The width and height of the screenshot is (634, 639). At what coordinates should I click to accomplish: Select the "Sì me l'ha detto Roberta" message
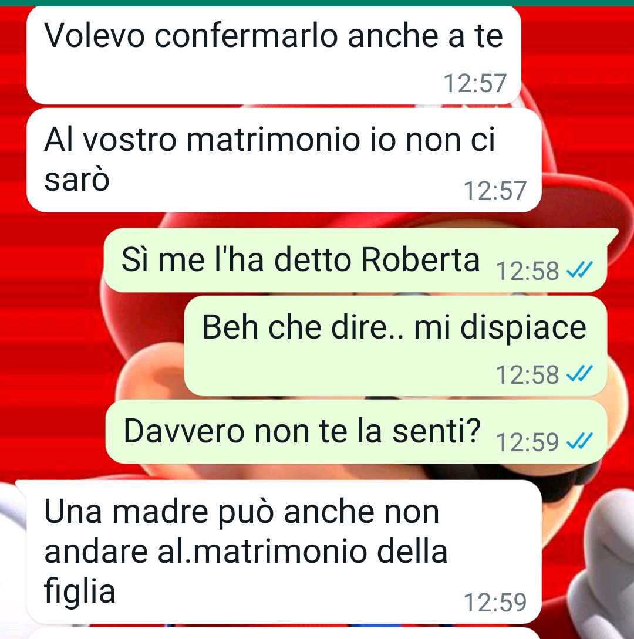pyautogui.click(x=356, y=261)
